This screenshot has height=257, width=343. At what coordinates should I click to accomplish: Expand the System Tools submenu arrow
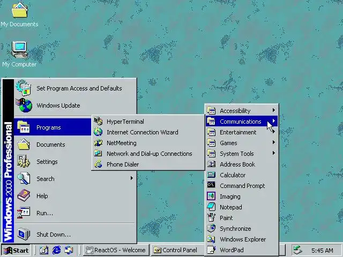[x=274, y=153]
